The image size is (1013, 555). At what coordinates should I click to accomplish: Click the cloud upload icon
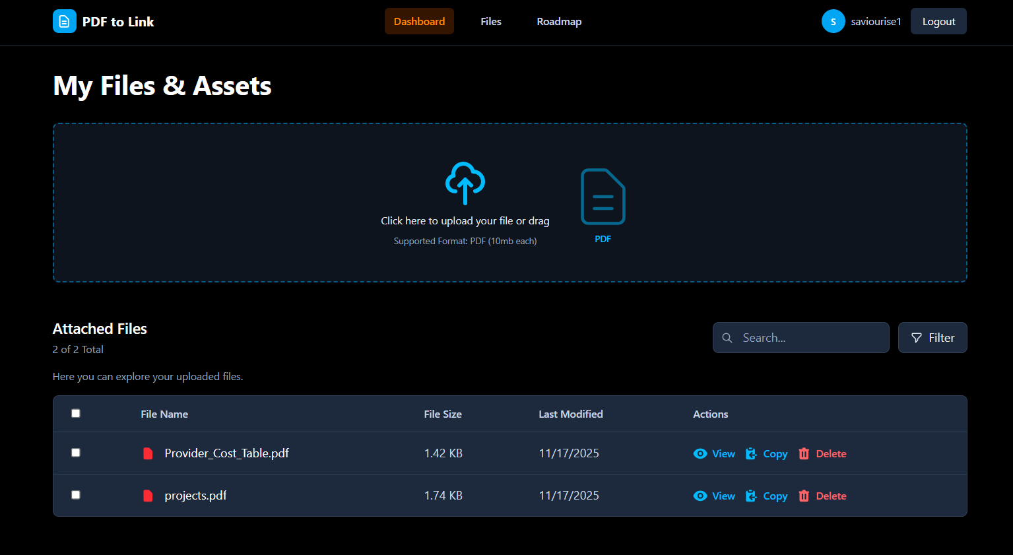click(x=465, y=183)
